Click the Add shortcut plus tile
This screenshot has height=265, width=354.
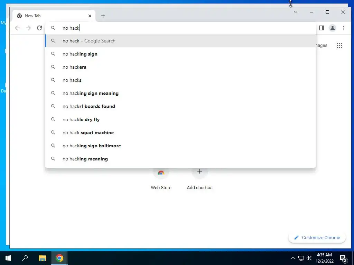[200, 179]
